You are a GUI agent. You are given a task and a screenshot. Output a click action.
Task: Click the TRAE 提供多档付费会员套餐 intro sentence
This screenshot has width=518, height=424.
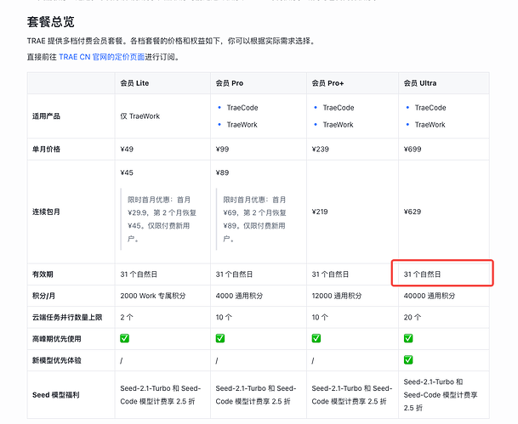171,41
